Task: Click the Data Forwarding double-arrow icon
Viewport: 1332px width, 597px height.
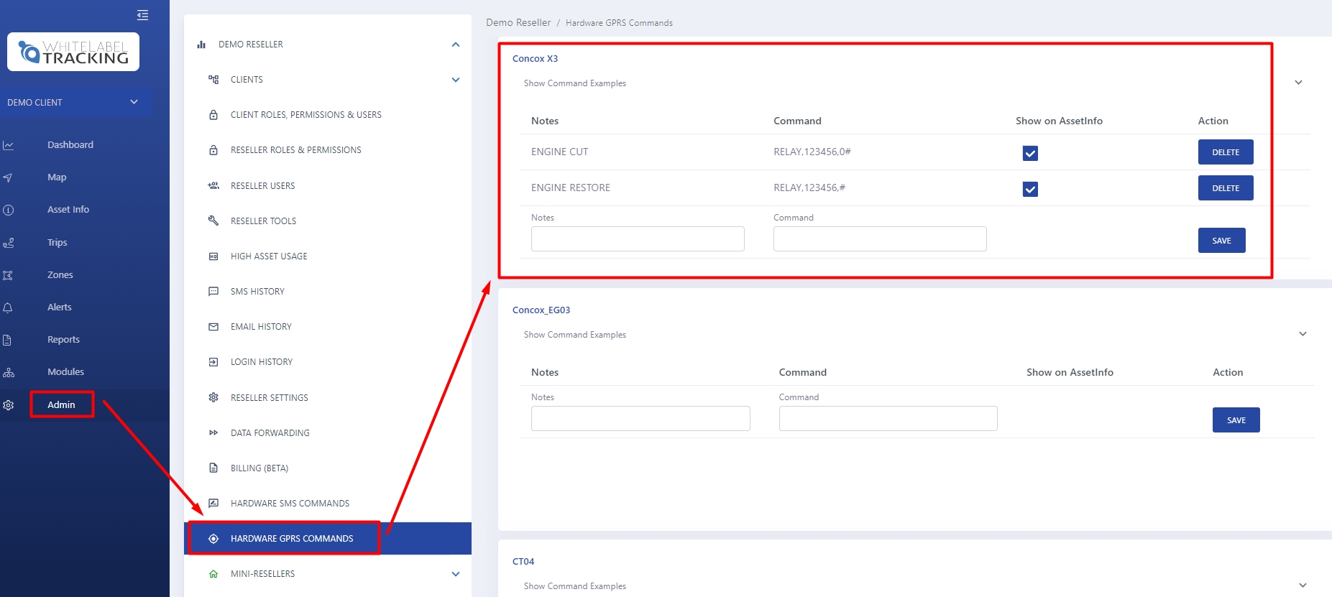Action: click(213, 432)
